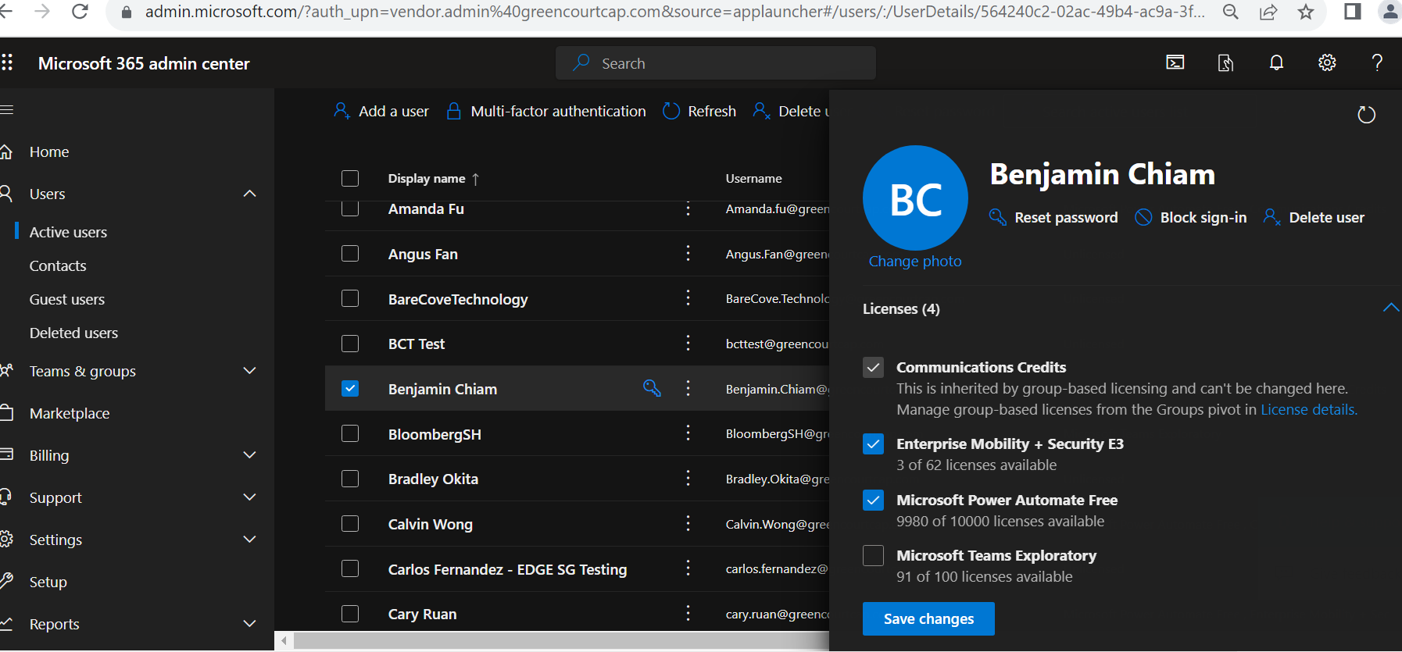Open more actions dots for Carlos Fernandez
Viewport: 1402px width, 652px height.
tap(688, 568)
